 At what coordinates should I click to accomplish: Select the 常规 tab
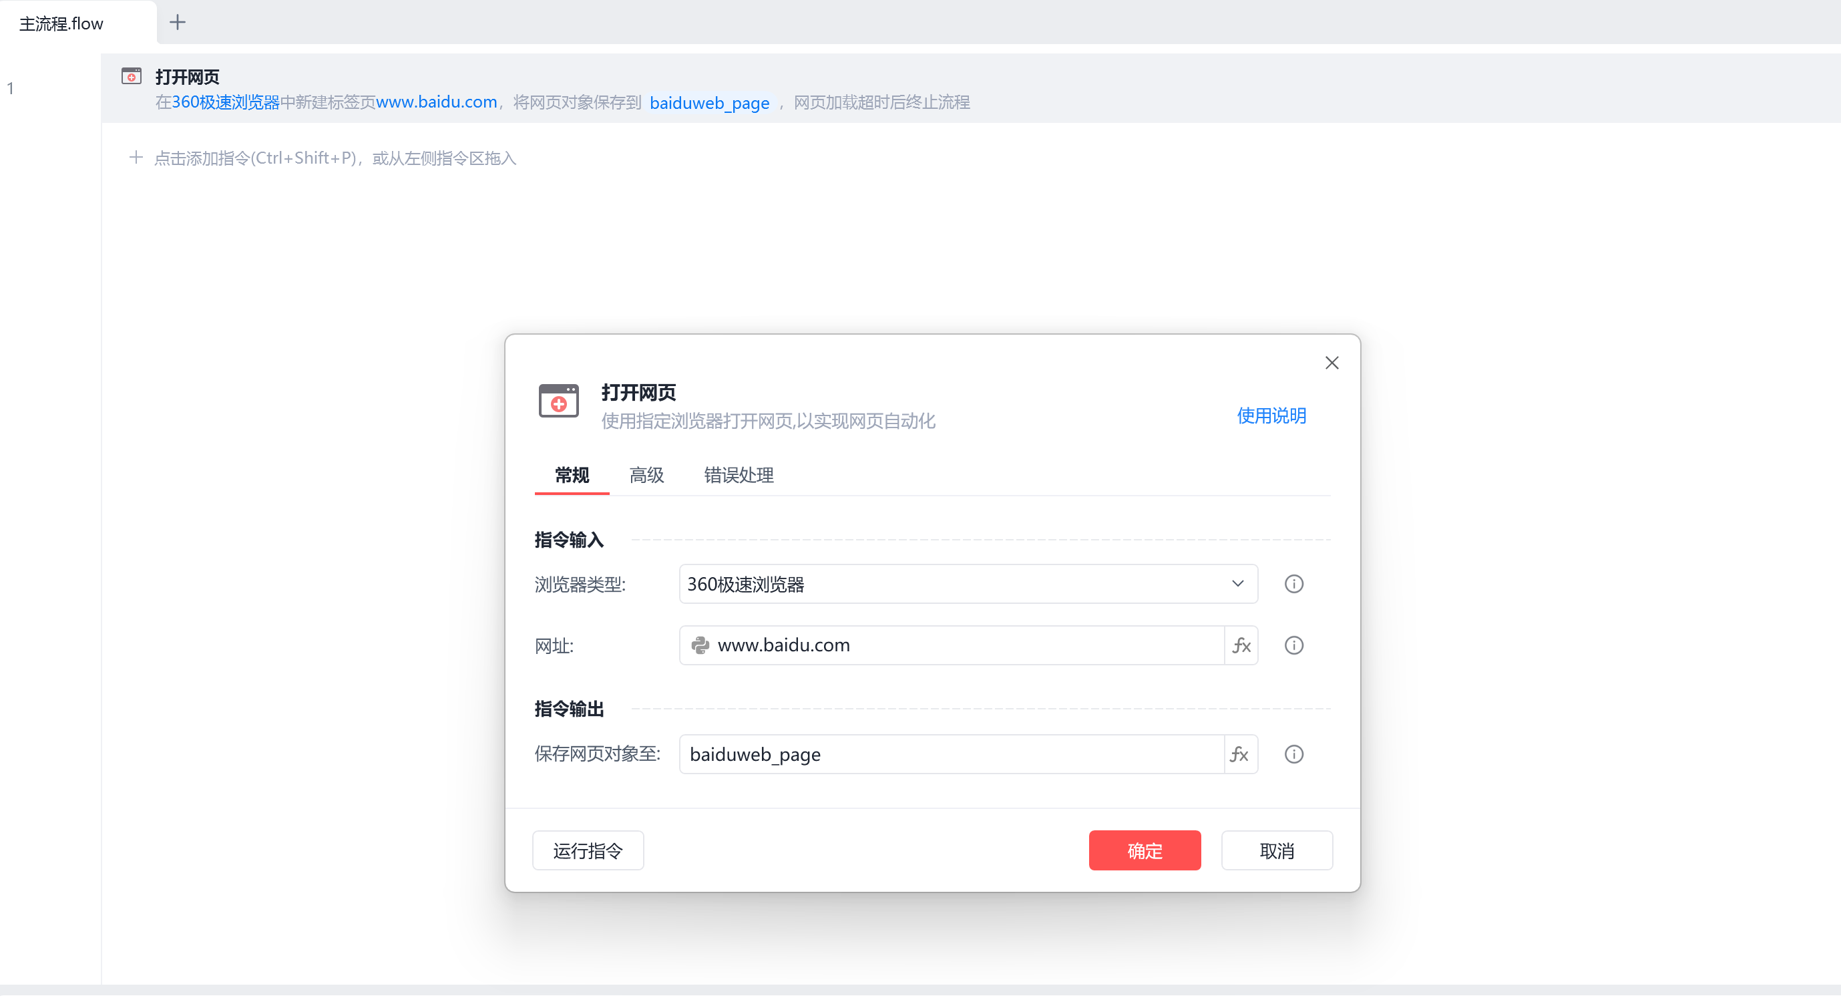[x=572, y=476]
